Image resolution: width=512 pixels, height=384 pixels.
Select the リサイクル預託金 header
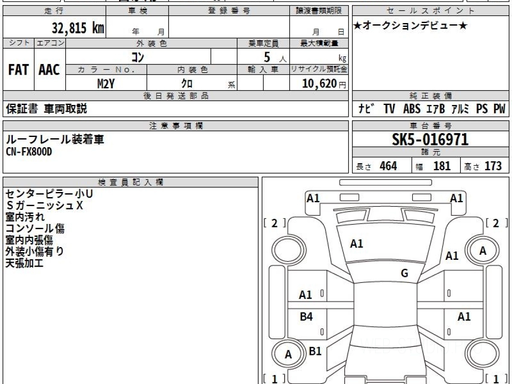(319, 70)
